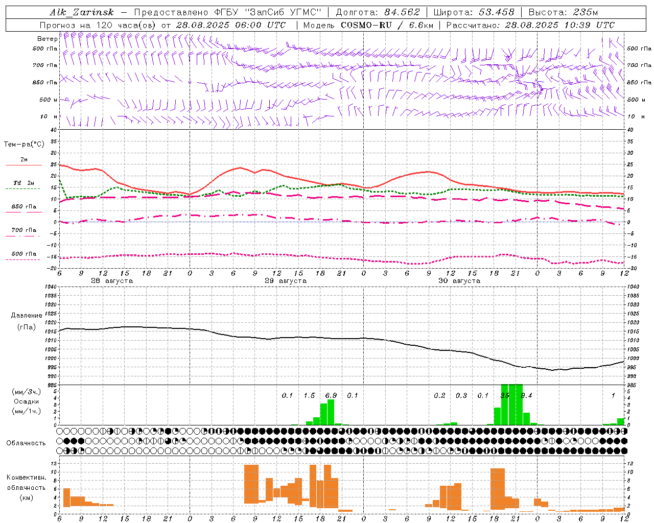Screen dimensions: 654x523
Task: Click the first orange convective bar near hour 6
Action: (x=66, y=497)
